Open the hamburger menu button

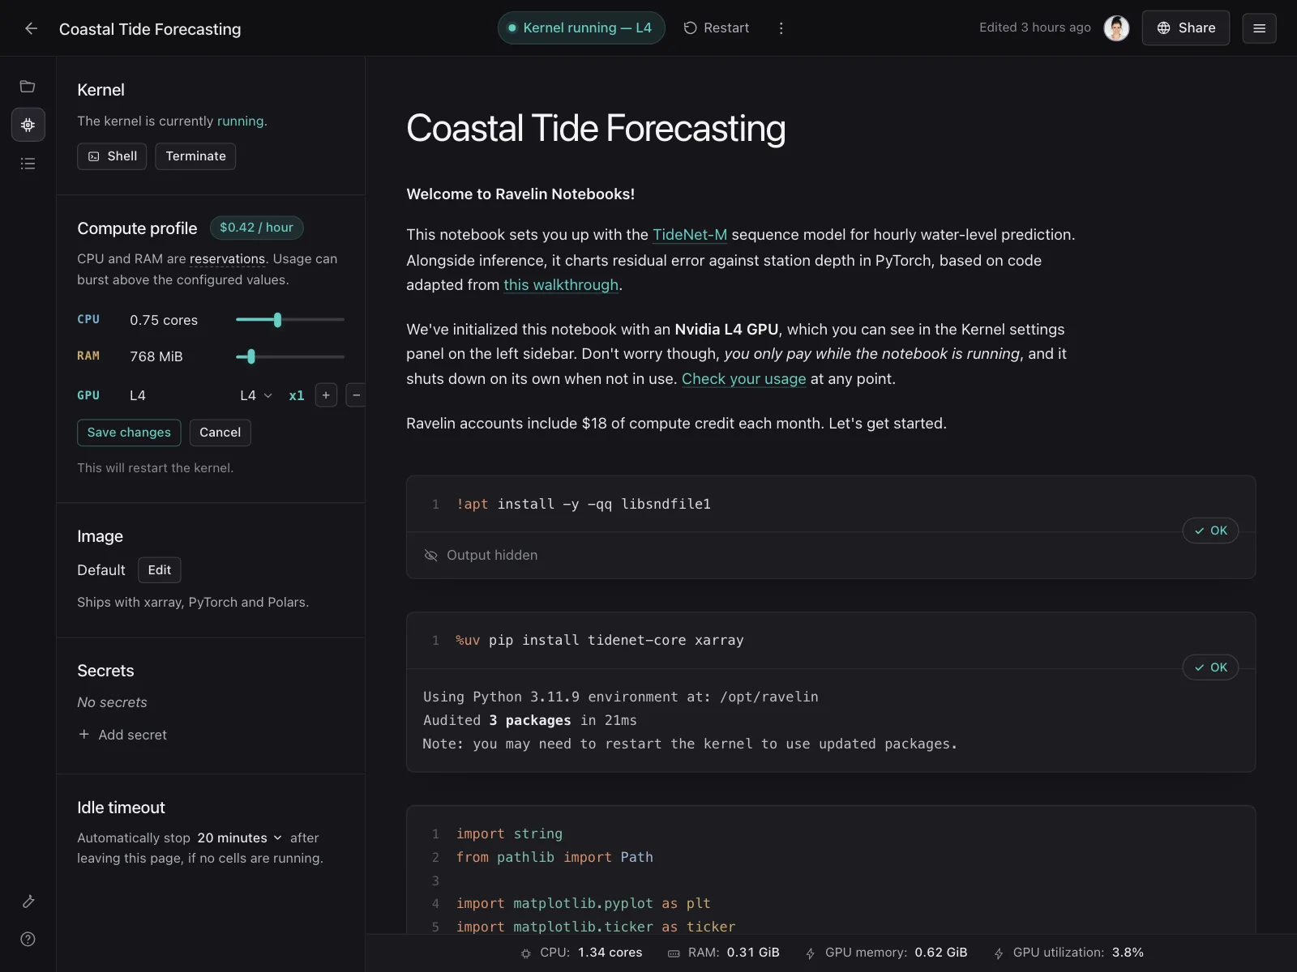point(1259,28)
